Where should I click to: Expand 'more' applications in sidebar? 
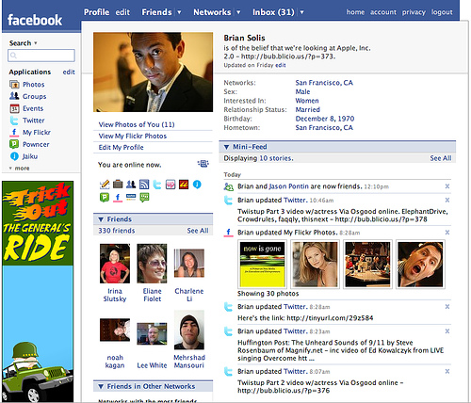coord(19,169)
